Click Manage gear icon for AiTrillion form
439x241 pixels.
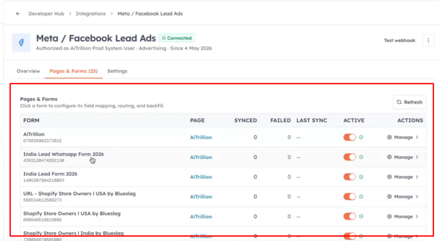pyautogui.click(x=389, y=137)
